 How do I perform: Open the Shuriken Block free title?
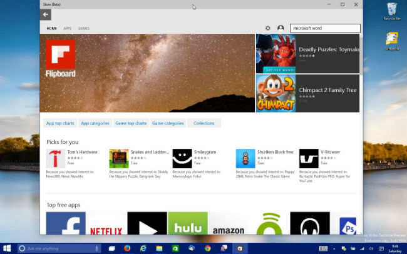[x=275, y=152]
